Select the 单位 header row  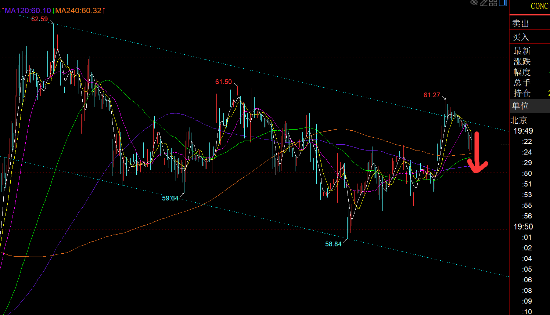521,106
